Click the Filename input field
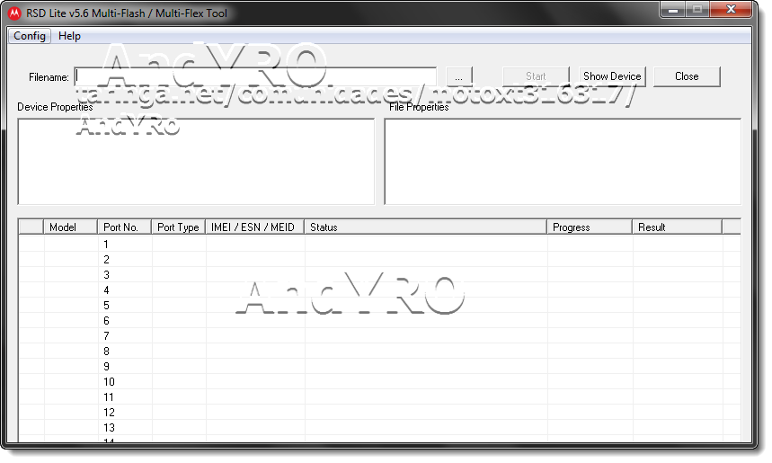Viewport: 772px width, 463px height. pos(255,76)
